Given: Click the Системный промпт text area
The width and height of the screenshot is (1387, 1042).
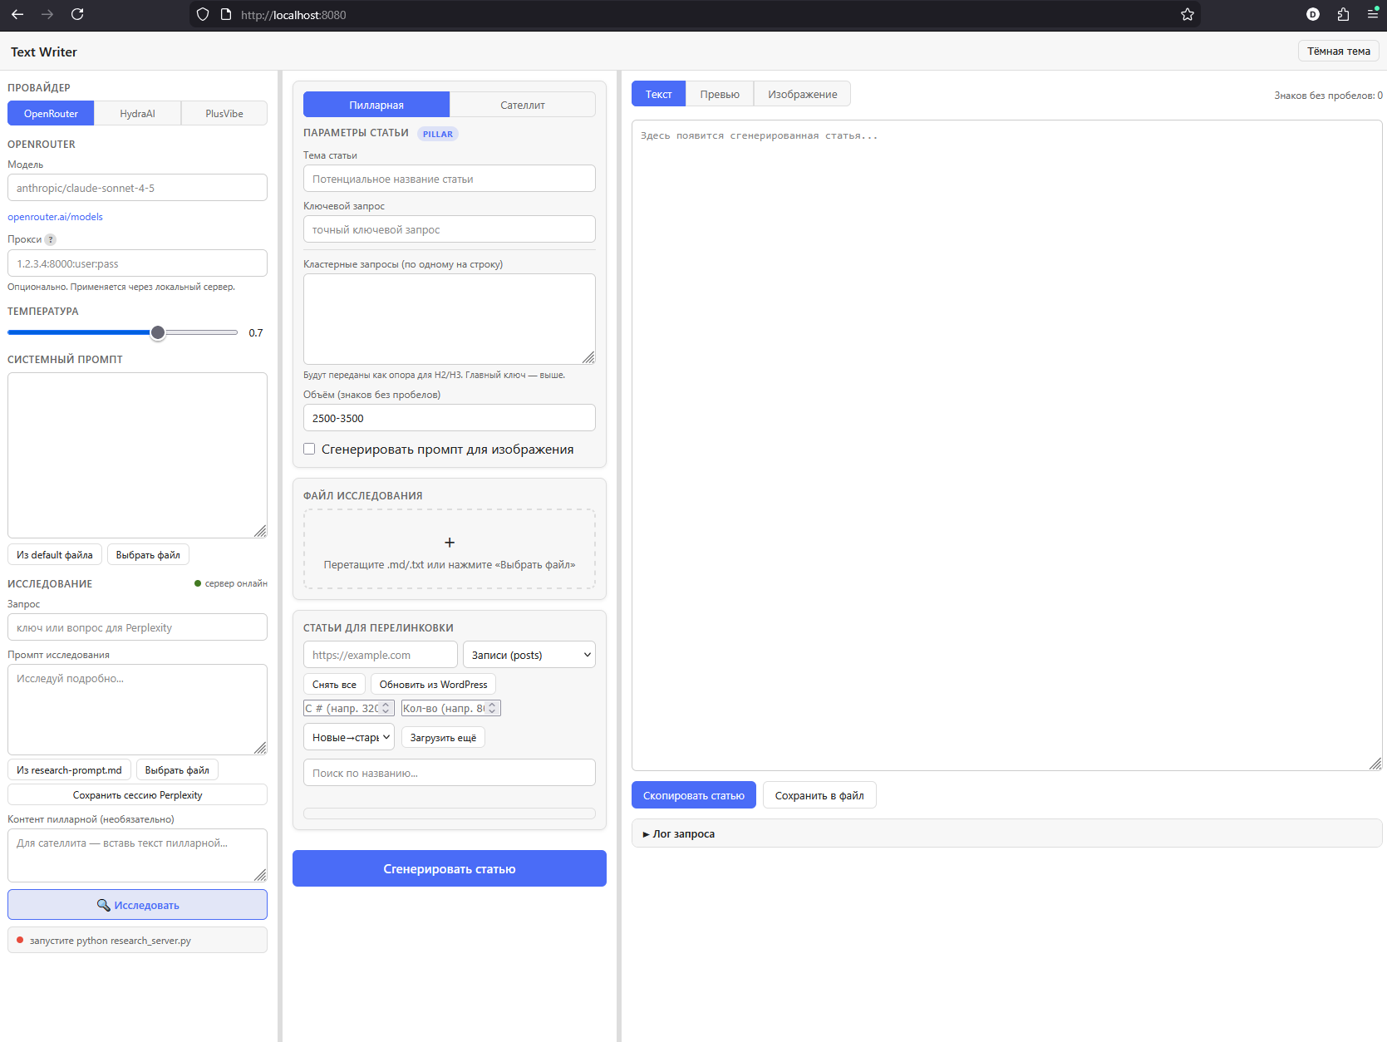Looking at the screenshot, I should coord(137,455).
